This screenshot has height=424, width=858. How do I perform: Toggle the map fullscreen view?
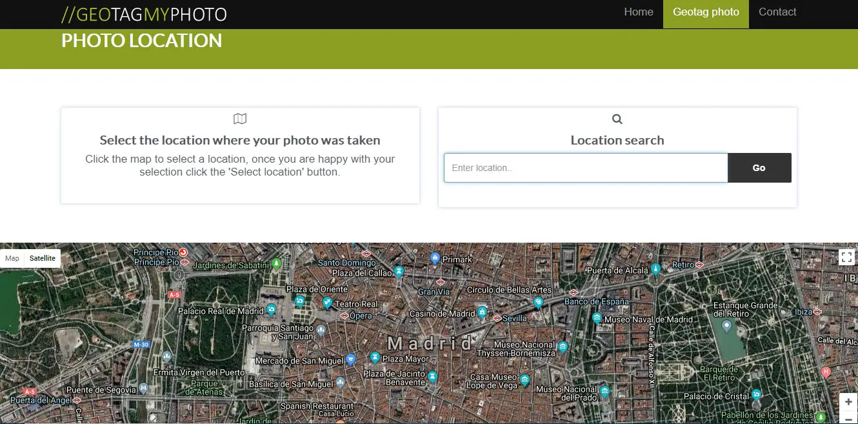click(x=847, y=257)
